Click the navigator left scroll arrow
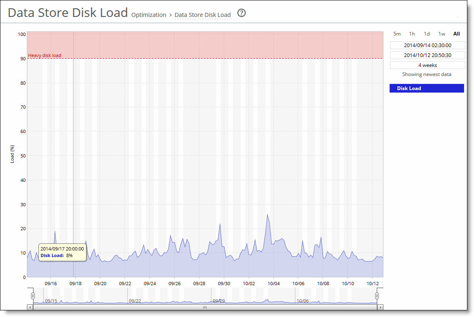The width and height of the screenshot is (474, 317). pos(30,307)
